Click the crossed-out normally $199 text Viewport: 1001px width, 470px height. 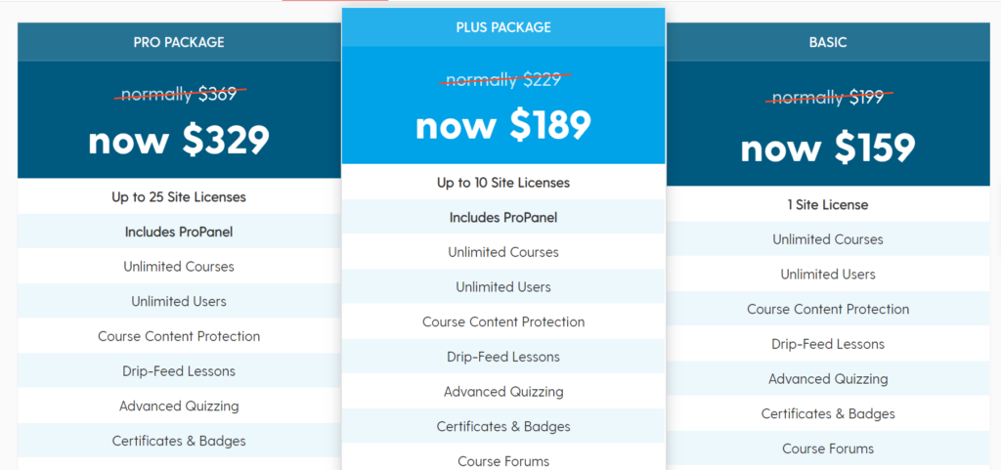[828, 98]
